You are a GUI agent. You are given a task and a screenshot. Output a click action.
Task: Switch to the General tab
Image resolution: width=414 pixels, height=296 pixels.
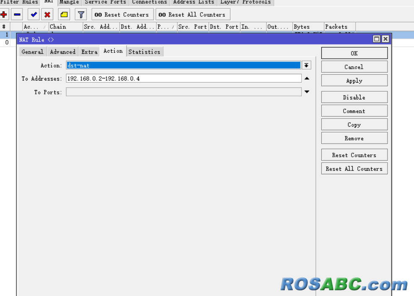click(x=32, y=52)
